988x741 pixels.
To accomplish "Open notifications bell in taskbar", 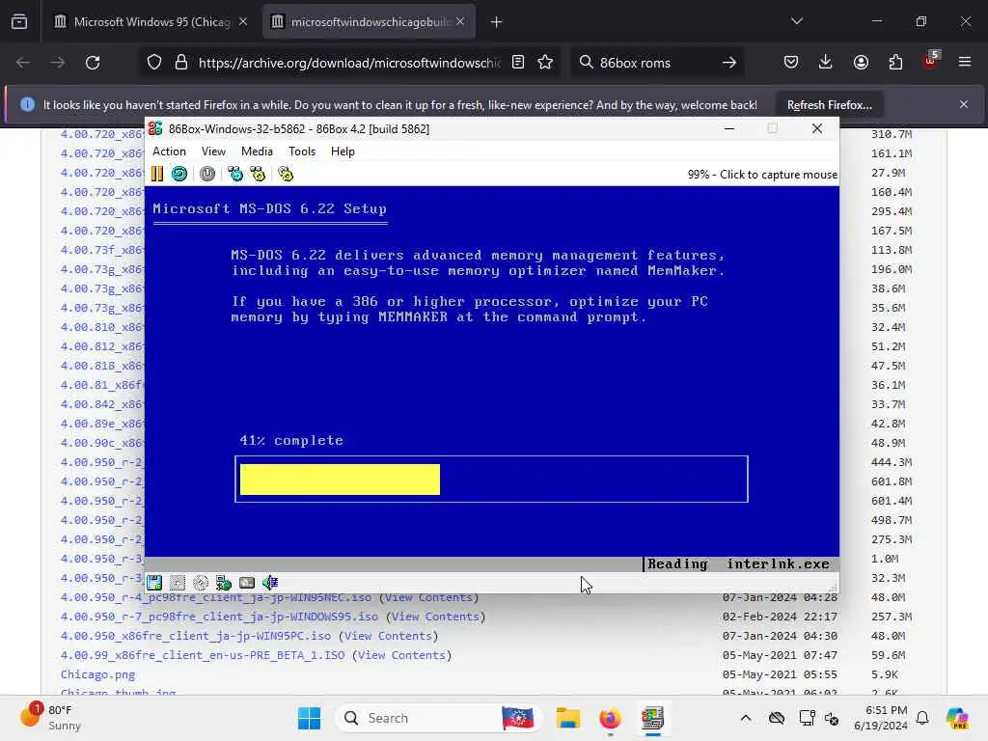I will [x=922, y=718].
